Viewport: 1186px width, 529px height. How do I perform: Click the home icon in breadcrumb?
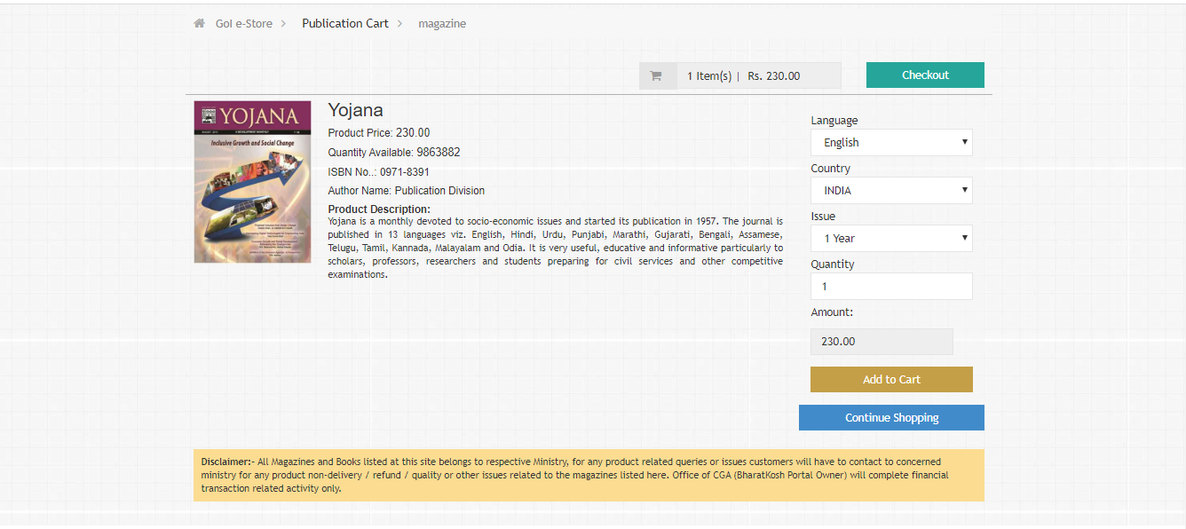pyautogui.click(x=199, y=23)
